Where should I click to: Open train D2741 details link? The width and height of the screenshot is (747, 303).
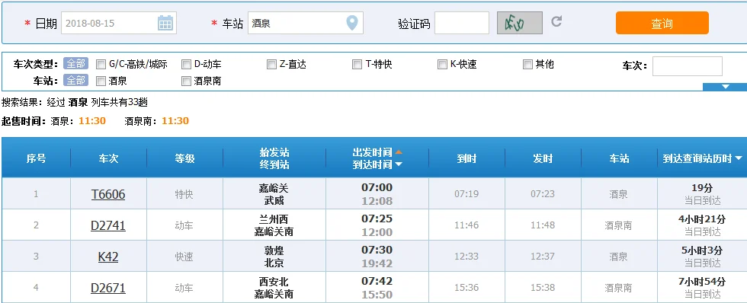(x=108, y=225)
